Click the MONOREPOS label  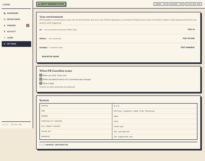pyautogui.click(x=45, y=137)
